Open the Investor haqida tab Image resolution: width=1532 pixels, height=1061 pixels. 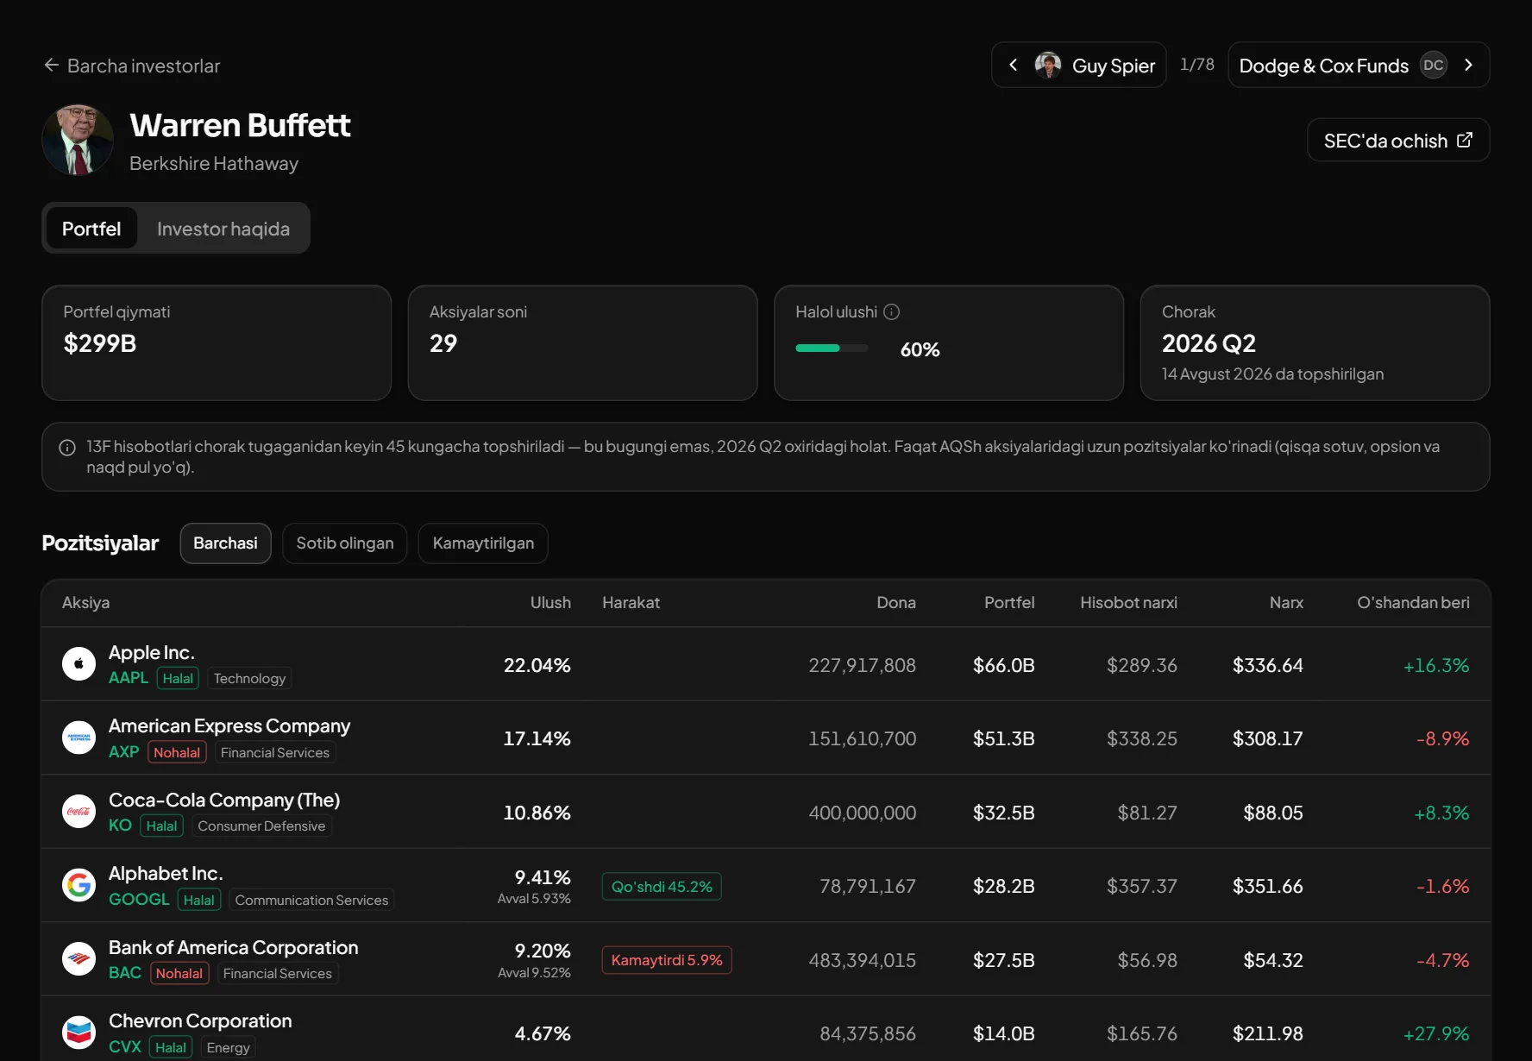(x=223, y=229)
